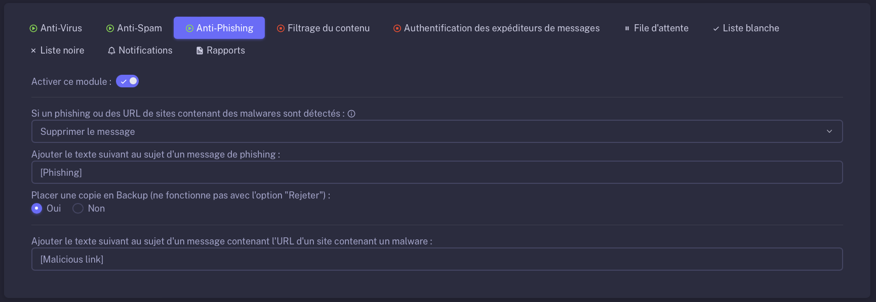Open the Supprimer le message dropdown

point(437,131)
